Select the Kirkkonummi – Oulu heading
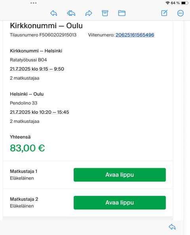Viewport: 190px width, 235px height. pyautogui.click(x=46, y=26)
